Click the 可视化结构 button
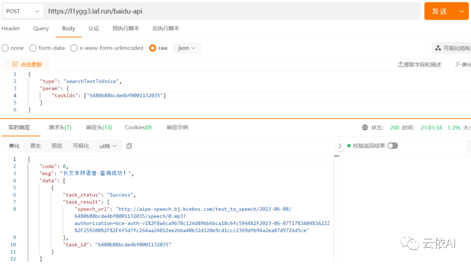Viewport: 471px width, 264px height. pos(452,48)
